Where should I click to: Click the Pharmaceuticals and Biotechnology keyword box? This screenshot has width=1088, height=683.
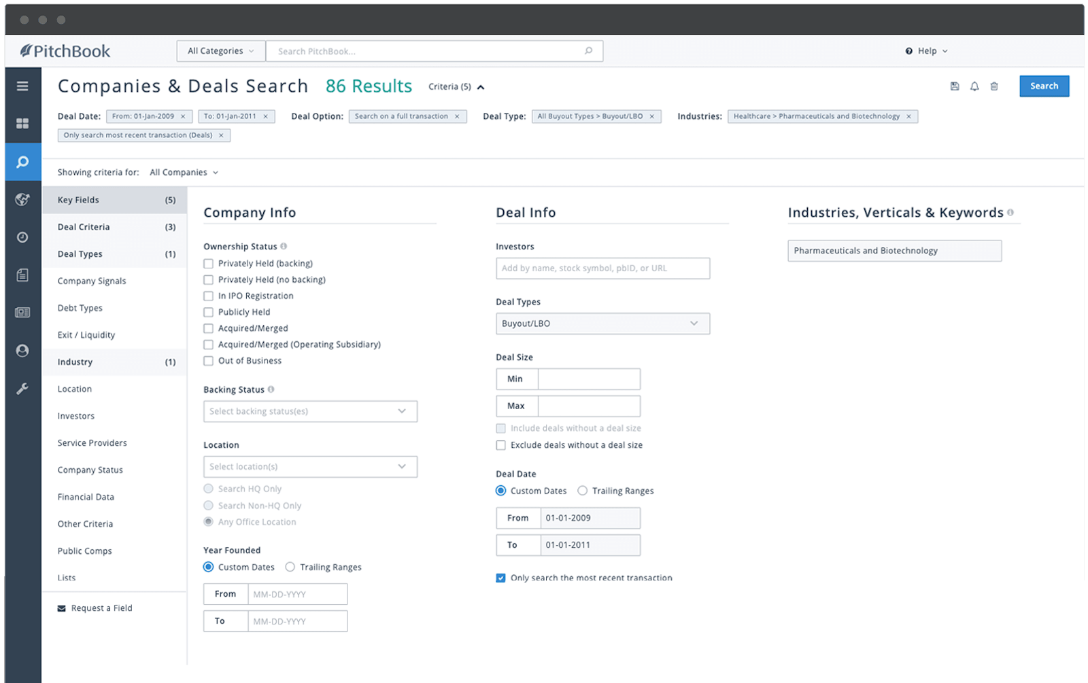coord(894,251)
